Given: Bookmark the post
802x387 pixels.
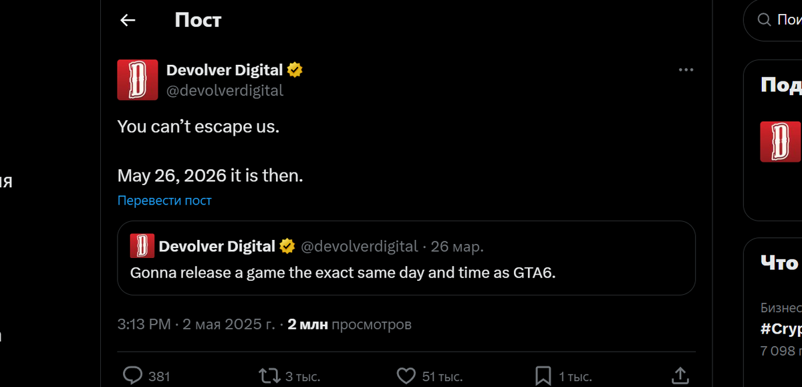Looking at the screenshot, I should (543, 376).
